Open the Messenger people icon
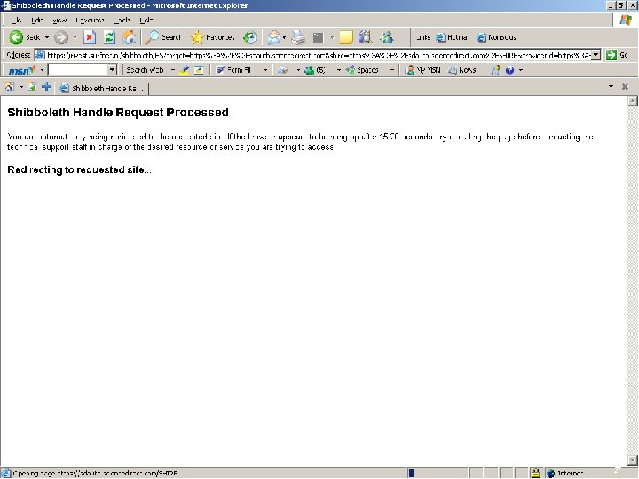 tap(386, 37)
